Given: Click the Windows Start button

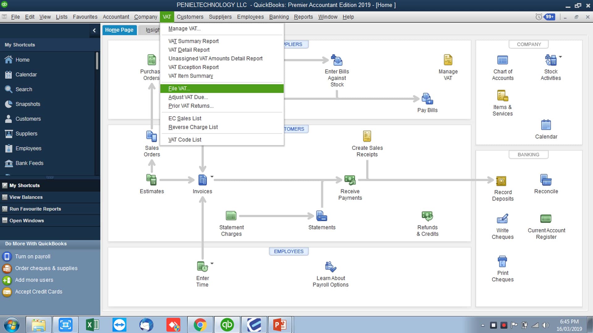Looking at the screenshot, I should coord(11,325).
